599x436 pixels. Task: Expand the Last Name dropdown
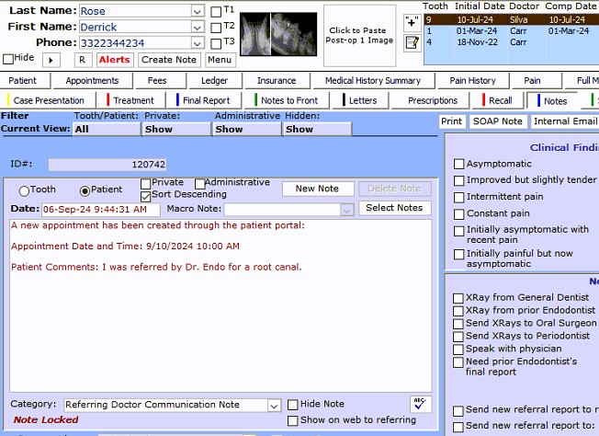198,11
